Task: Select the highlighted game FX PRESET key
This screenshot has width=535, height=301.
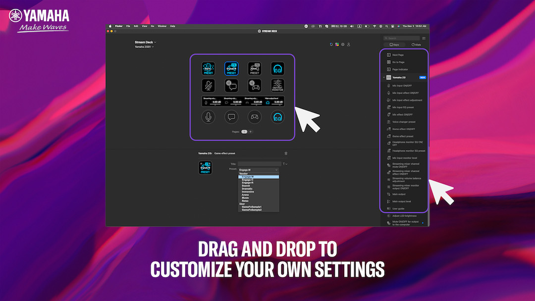Action: [231, 68]
